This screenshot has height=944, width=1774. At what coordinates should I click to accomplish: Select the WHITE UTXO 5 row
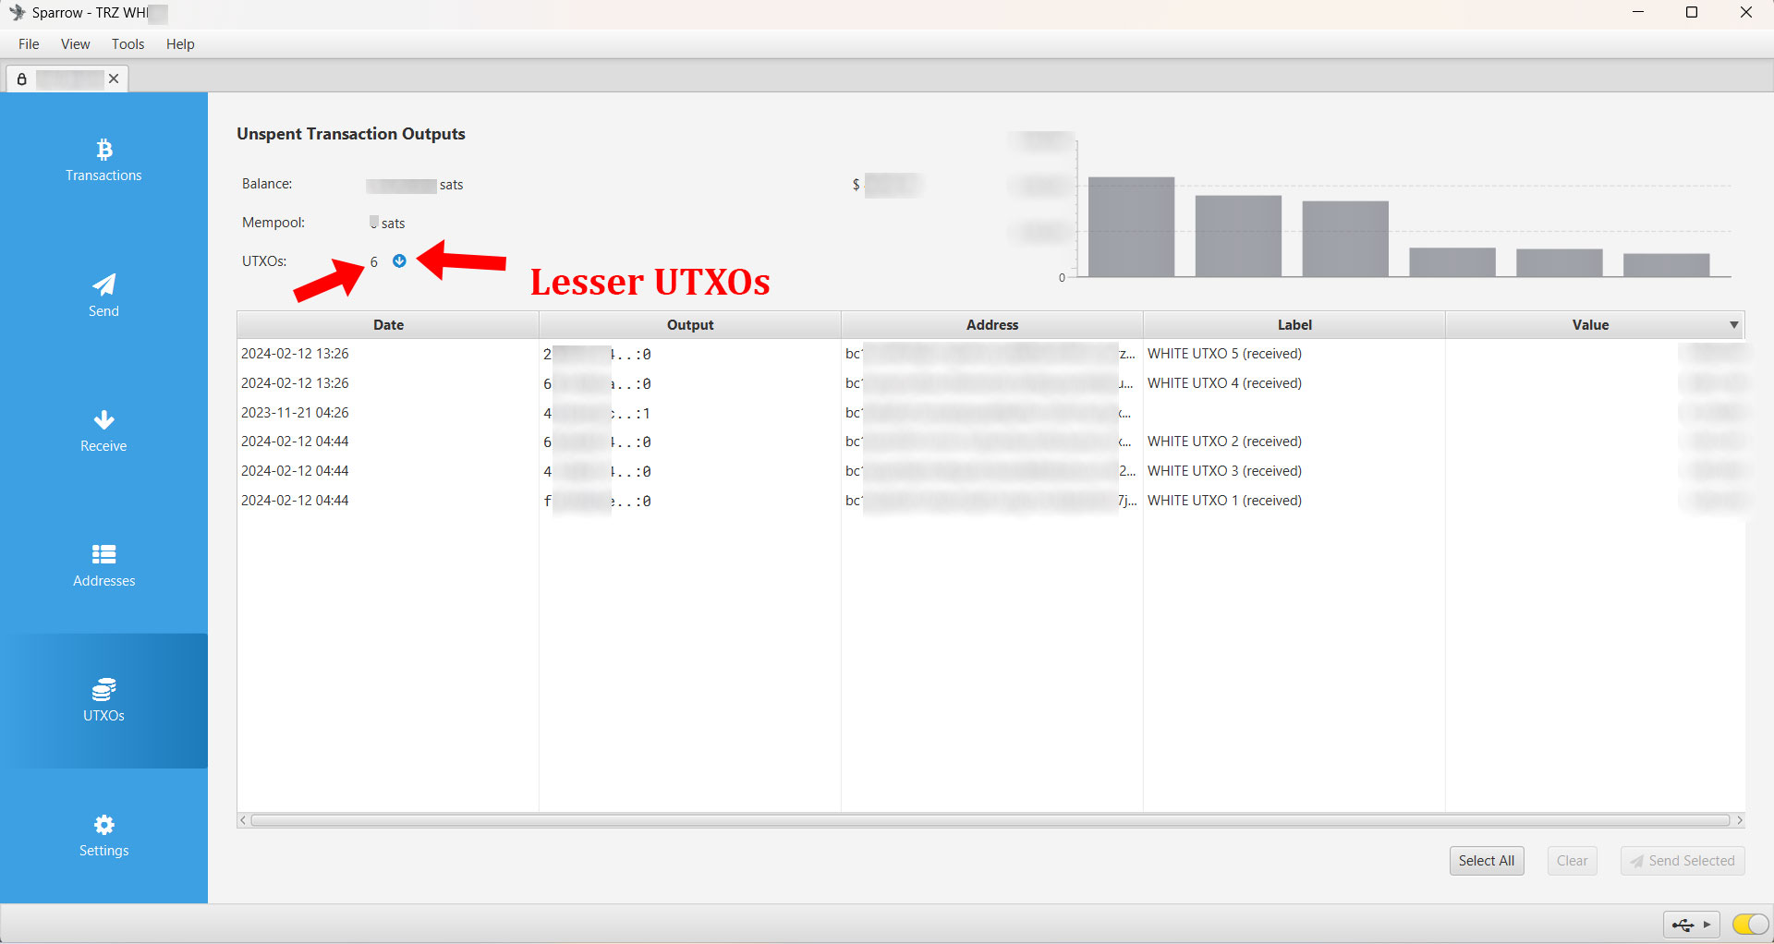1223,354
